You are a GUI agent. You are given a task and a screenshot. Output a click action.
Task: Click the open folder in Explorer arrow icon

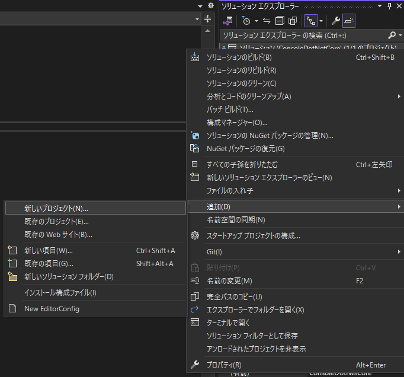[195, 309]
